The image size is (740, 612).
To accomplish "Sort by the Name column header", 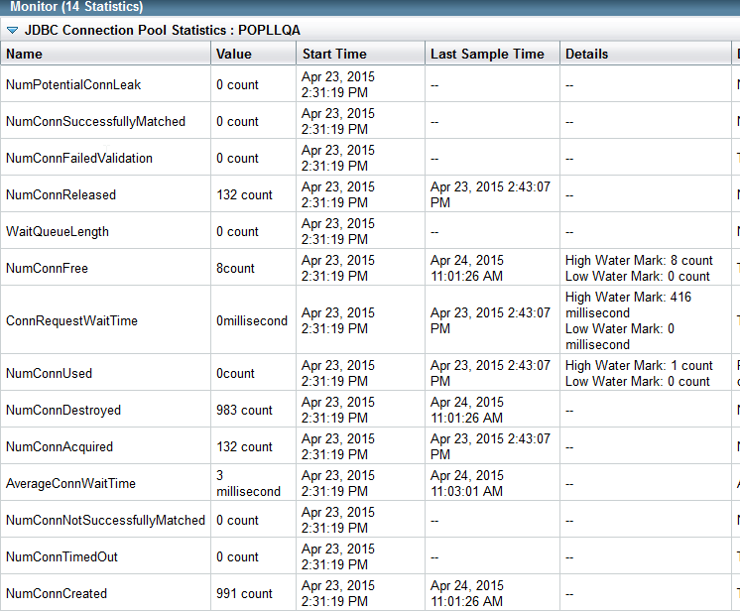I will 24,54.
